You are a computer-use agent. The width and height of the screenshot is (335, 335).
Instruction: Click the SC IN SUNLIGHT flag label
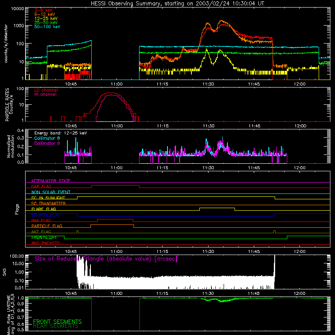(x=48, y=198)
